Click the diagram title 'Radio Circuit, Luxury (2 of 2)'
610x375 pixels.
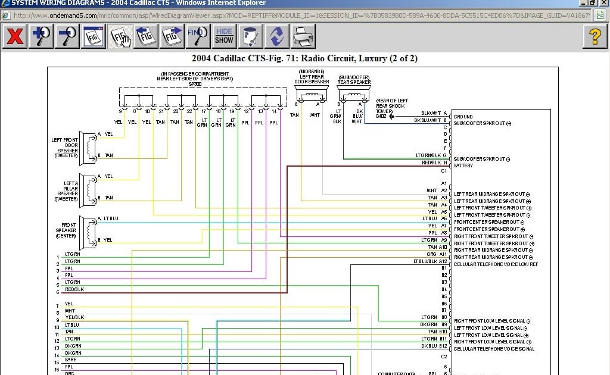coord(359,58)
